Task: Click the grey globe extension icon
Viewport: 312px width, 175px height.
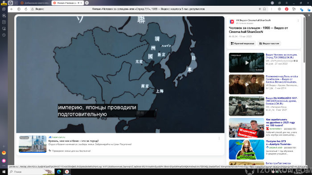Action: click(x=279, y=9)
